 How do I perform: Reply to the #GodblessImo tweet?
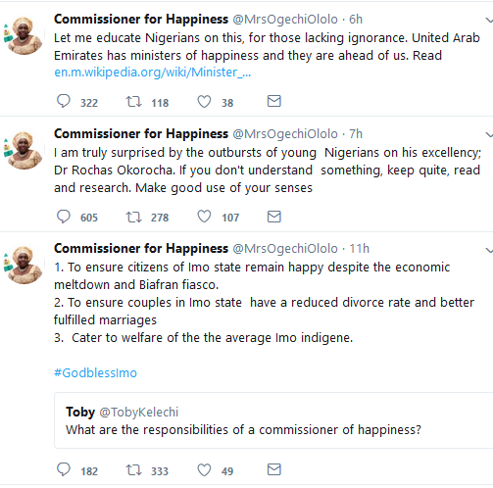pos(64,469)
